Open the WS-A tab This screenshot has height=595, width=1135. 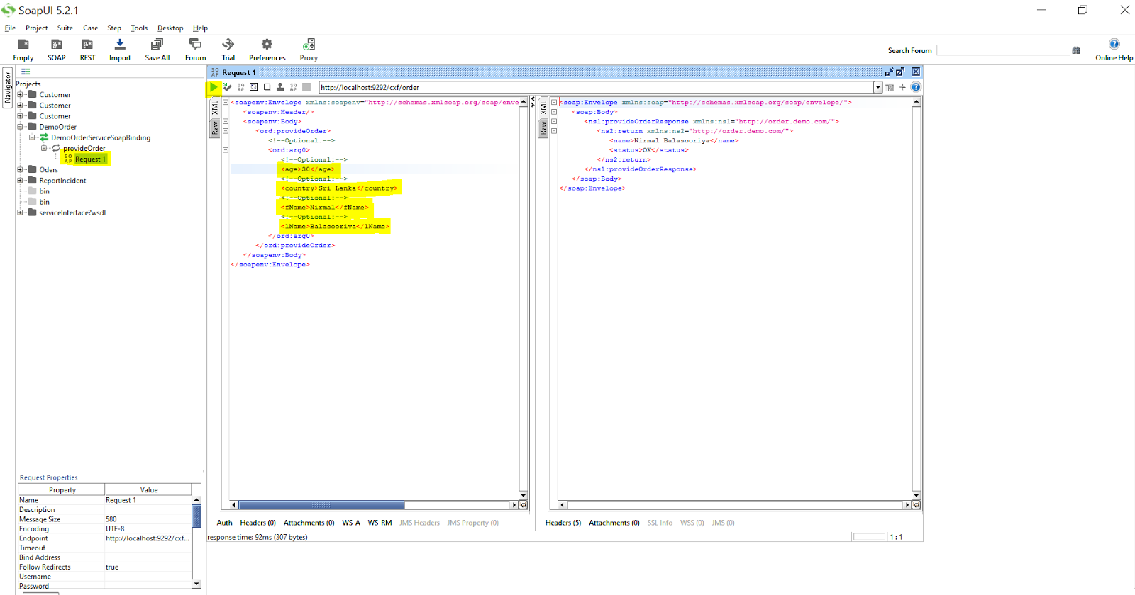[x=351, y=523]
